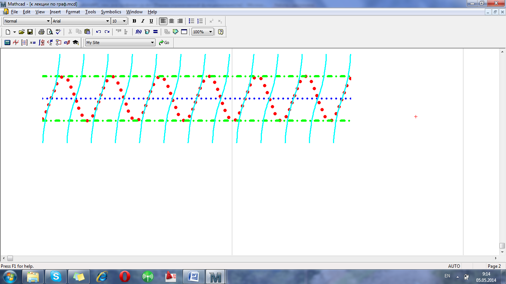Click the AUTO calculation status indicator

pyautogui.click(x=454, y=266)
